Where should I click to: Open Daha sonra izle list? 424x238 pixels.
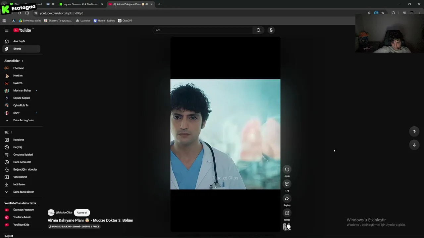[21, 162]
